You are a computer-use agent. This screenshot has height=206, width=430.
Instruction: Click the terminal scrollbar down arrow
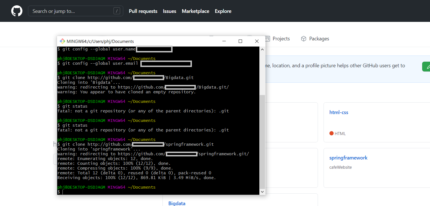(262, 192)
